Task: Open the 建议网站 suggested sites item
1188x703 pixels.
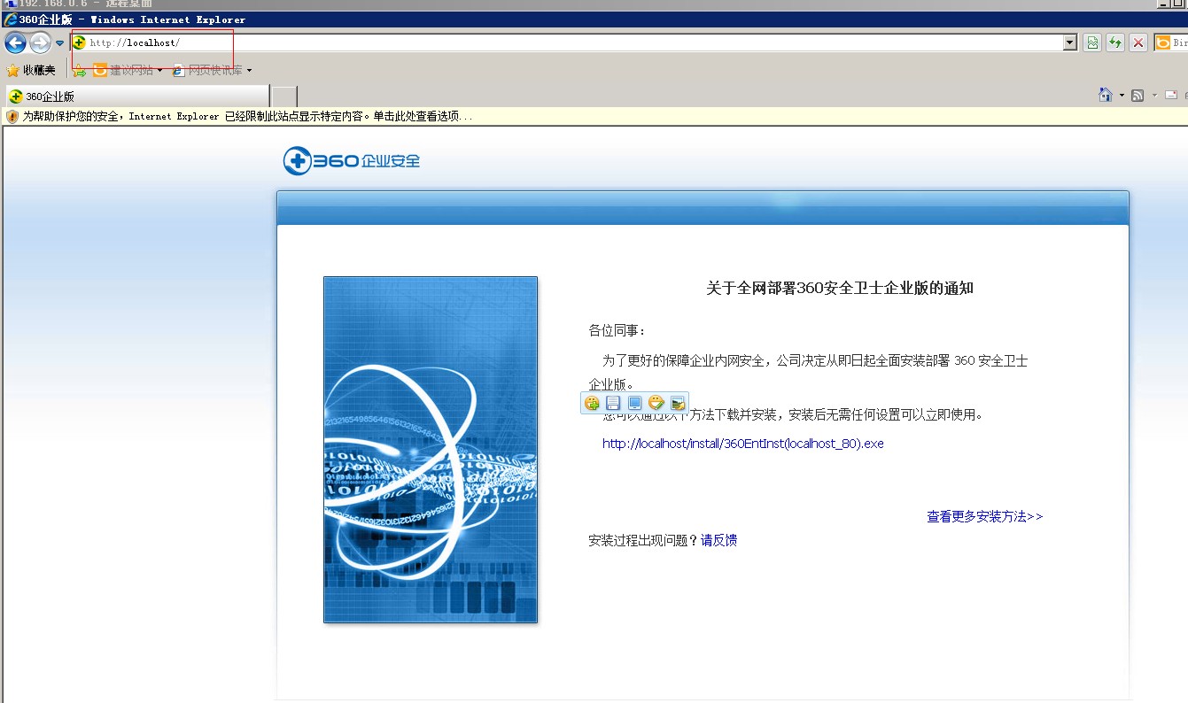Action: click(x=128, y=70)
